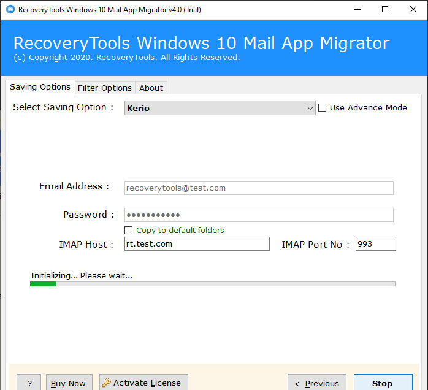Close the Migrator window
This screenshot has height=390, width=428.
pos(413,9)
